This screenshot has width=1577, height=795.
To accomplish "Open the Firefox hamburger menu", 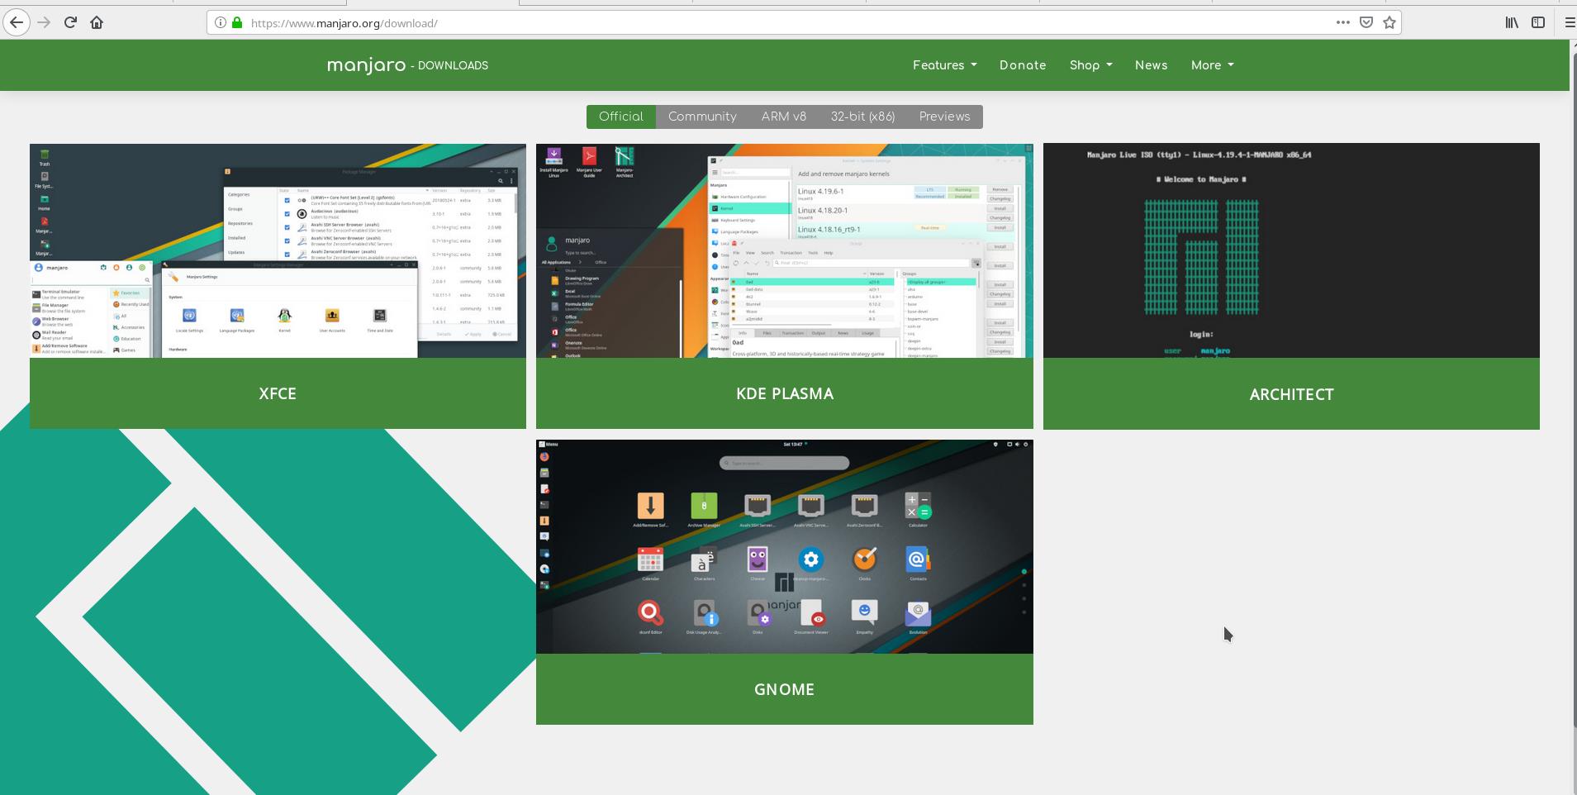I will click(1570, 22).
